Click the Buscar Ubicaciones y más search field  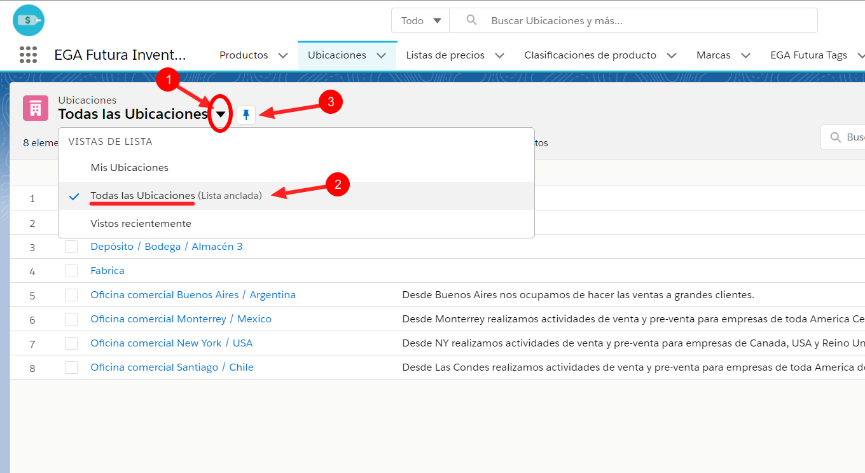tap(633, 20)
